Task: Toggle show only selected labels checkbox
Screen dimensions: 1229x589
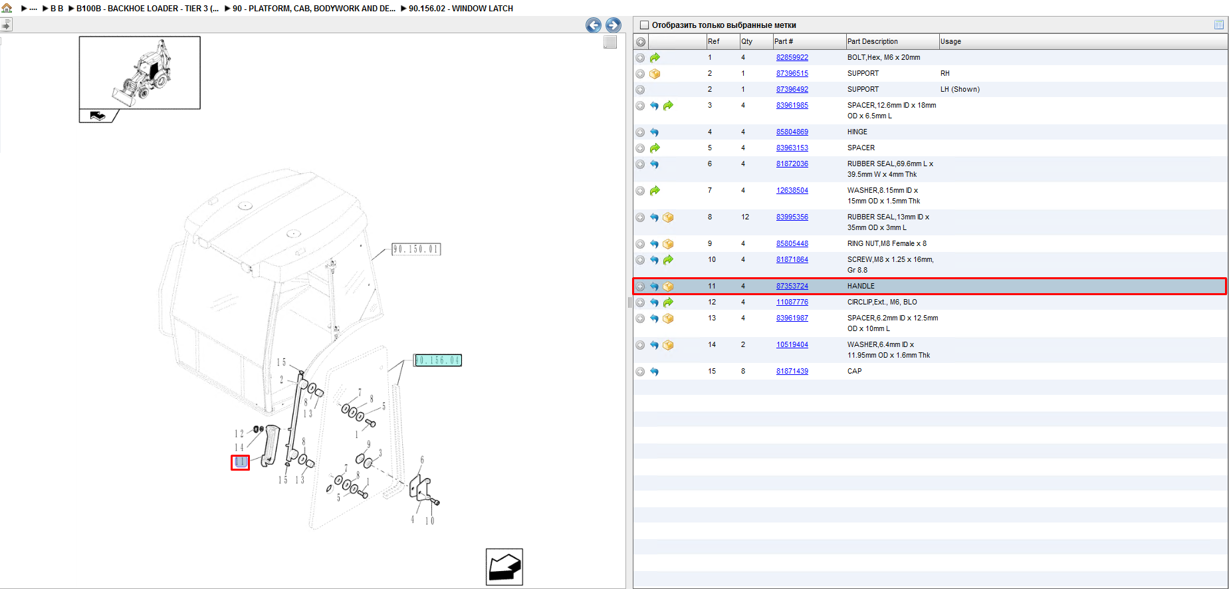Action: tap(643, 25)
